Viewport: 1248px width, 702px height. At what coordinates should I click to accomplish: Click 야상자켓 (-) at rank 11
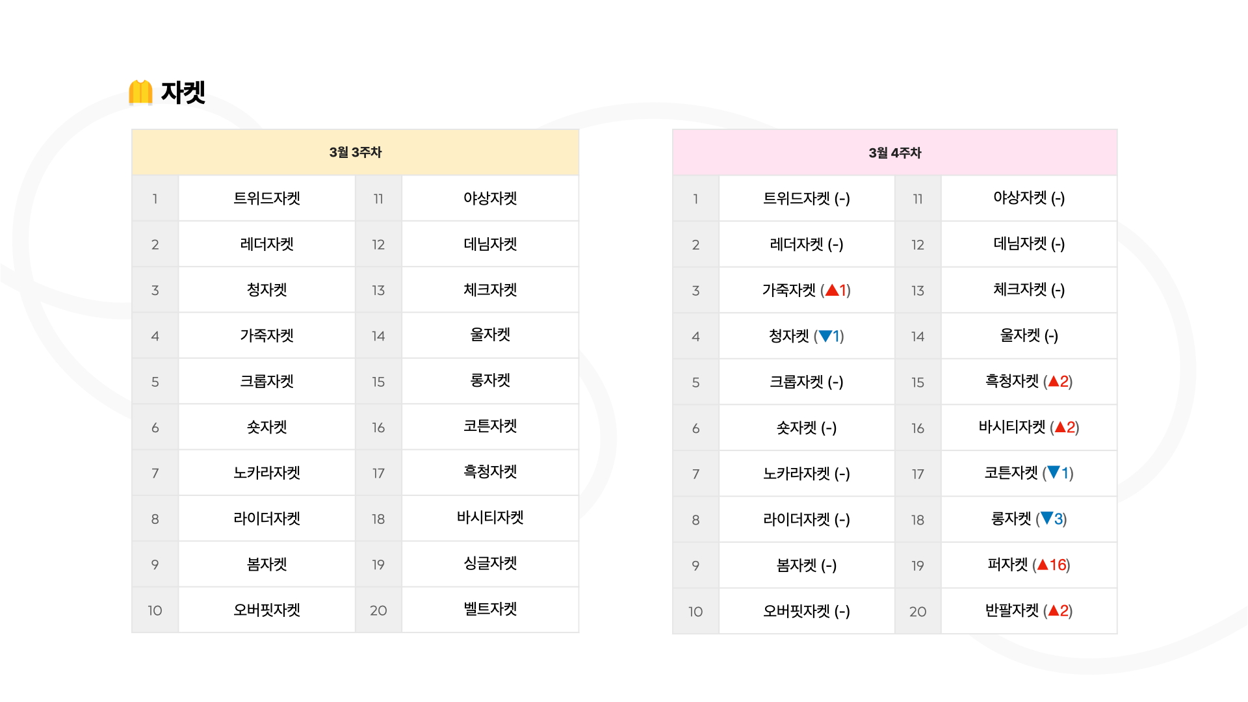point(1029,198)
